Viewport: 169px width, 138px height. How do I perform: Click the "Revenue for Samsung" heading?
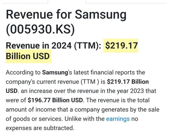pos(66,15)
